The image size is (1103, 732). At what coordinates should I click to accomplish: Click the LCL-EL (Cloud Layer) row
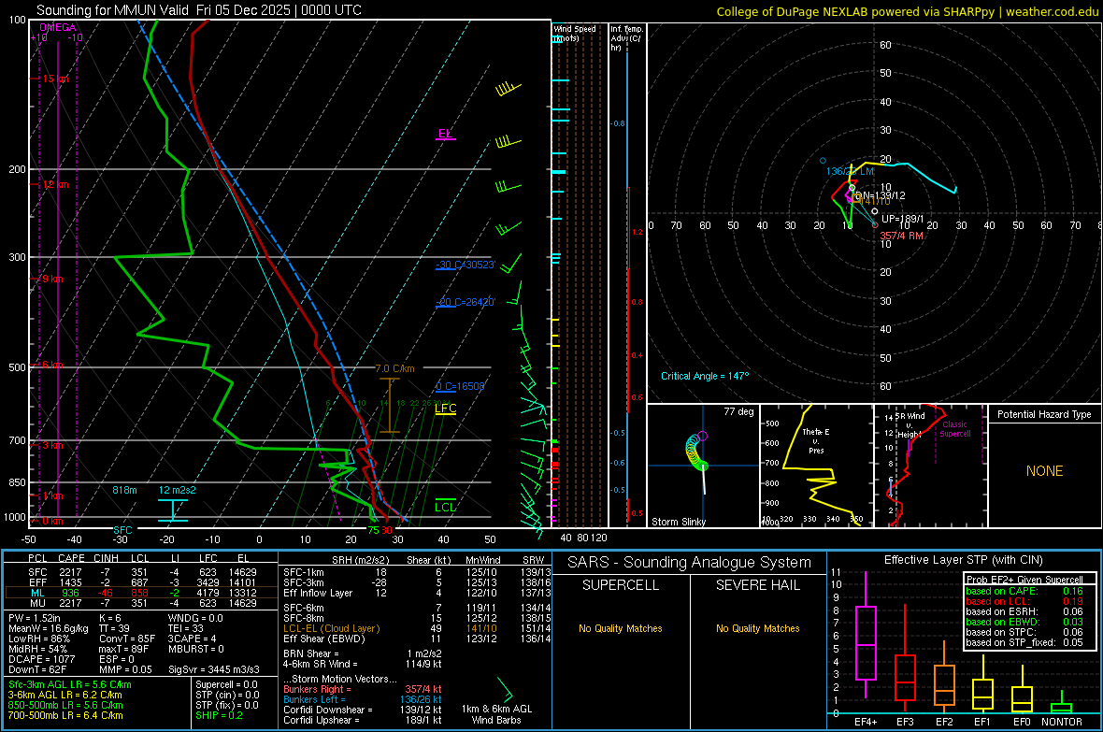[x=417, y=628]
